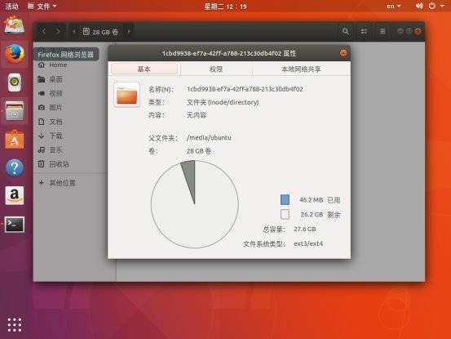
Task: Select the 基本 tab
Action: [144, 69]
